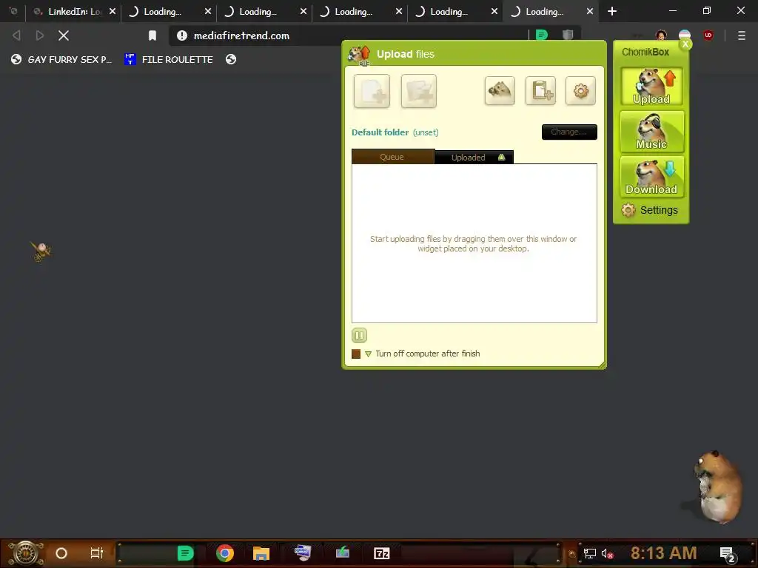Click the green reader extension icon

tap(542, 35)
